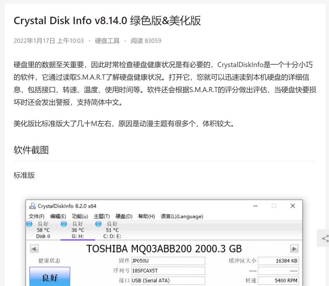Open the 功能(u) menu

[80, 216]
